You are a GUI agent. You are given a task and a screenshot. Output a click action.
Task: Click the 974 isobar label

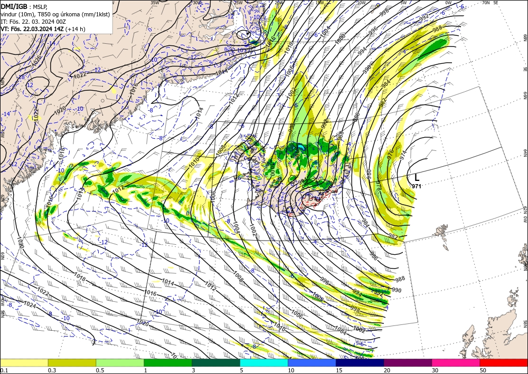tap(403, 155)
